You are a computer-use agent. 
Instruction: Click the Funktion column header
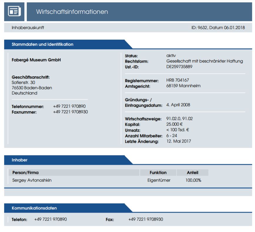pos(158,172)
